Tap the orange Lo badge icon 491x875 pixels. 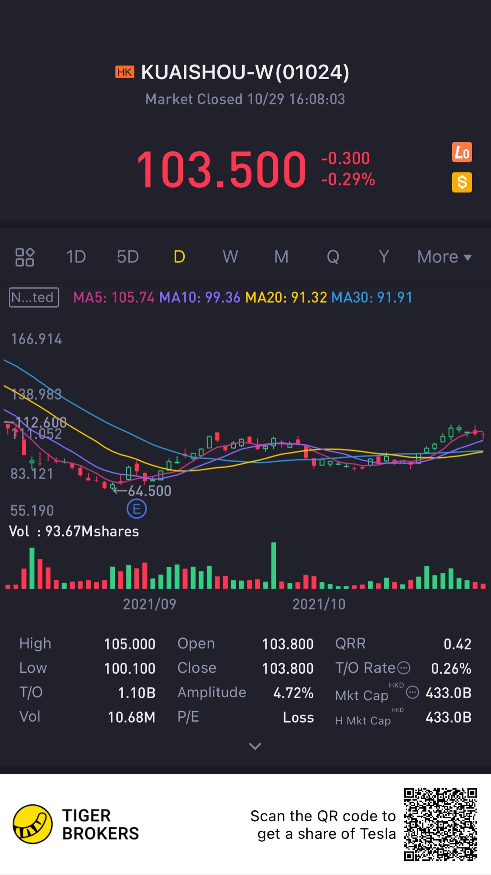(462, 152)
